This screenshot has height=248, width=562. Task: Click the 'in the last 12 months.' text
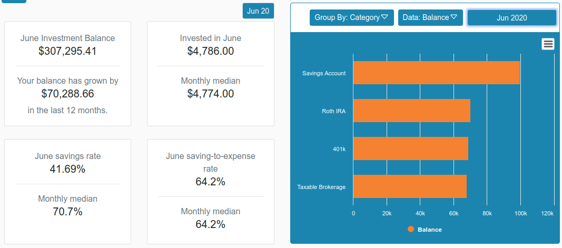[x=68, y=111]
